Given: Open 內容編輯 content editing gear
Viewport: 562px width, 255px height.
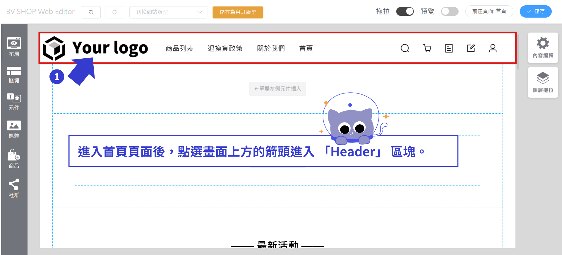Looking at the screenshot, I should (543, 47).
